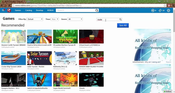Open the Games nav item
175x93 pixels.
(x=18, y=10)
